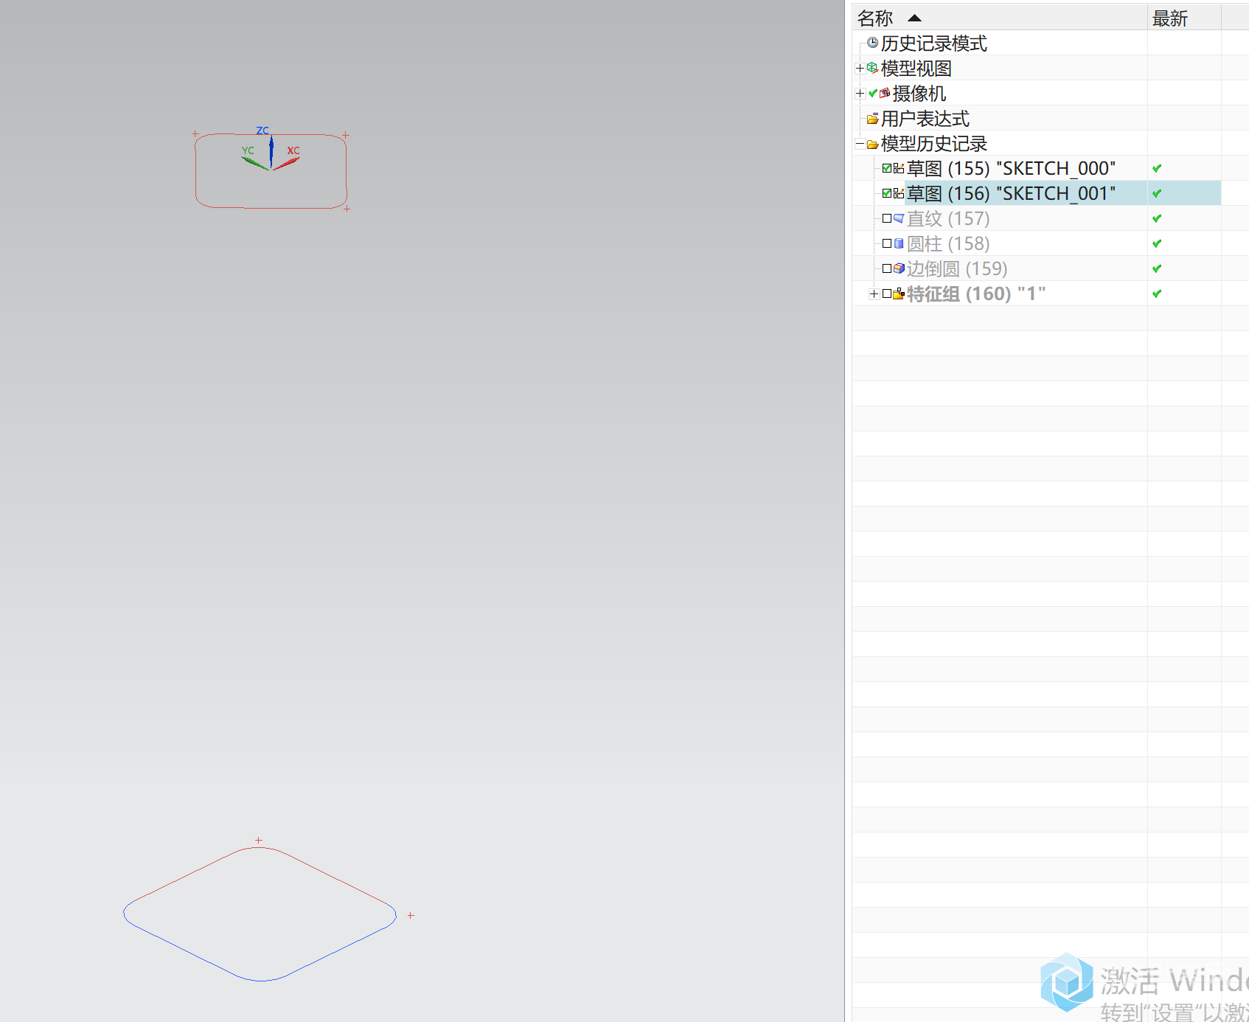Screen dimensions: 1249x1022
Task: Expand the 摄像机 node
Action: [x=860, y=93]
